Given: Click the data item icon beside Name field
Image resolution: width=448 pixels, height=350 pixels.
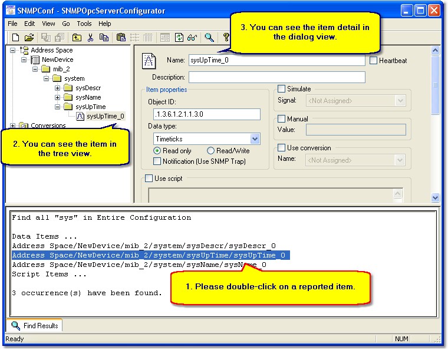Looking at the screenshot, I should pyautogui.click(x=149, y=61).
